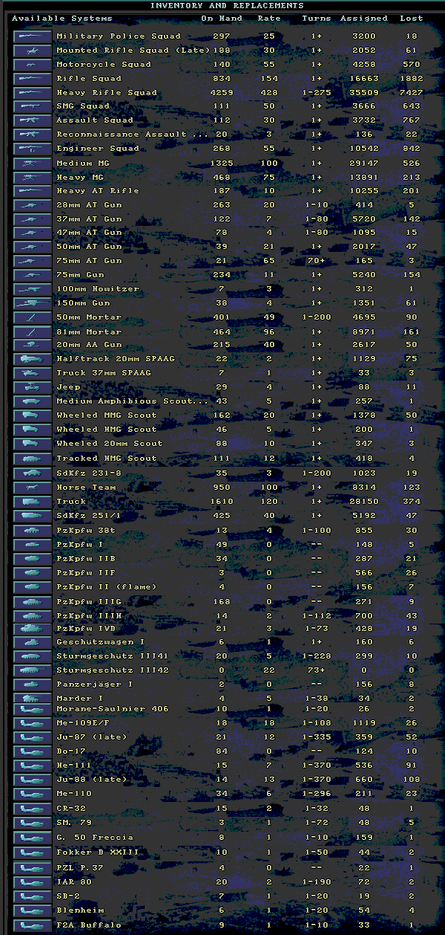
Task: Select the G. 50 Freccia icon
Action: tap(33, 838)
